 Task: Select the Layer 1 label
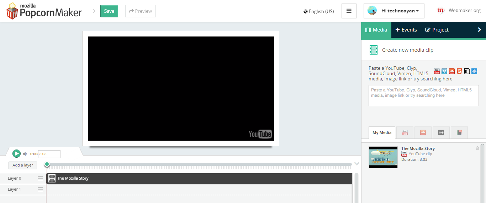[15, 190]
